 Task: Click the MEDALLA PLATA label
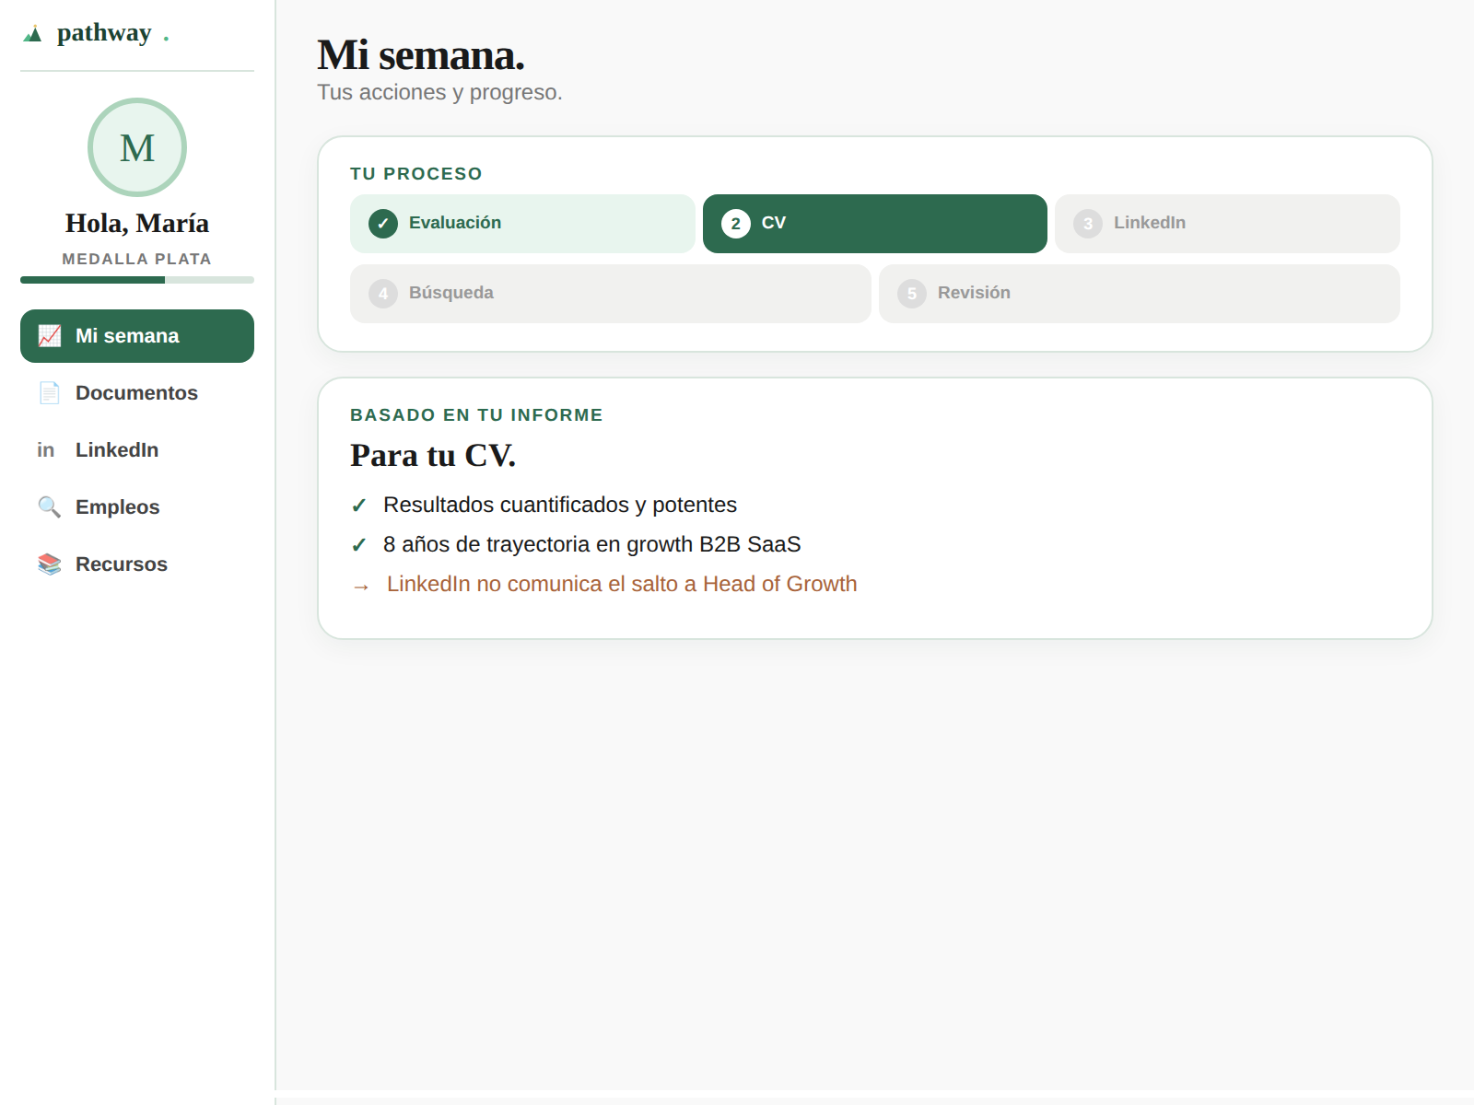point(137,259)
